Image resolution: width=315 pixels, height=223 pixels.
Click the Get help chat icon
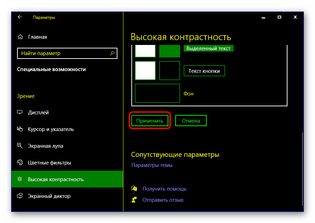(134, 189)
